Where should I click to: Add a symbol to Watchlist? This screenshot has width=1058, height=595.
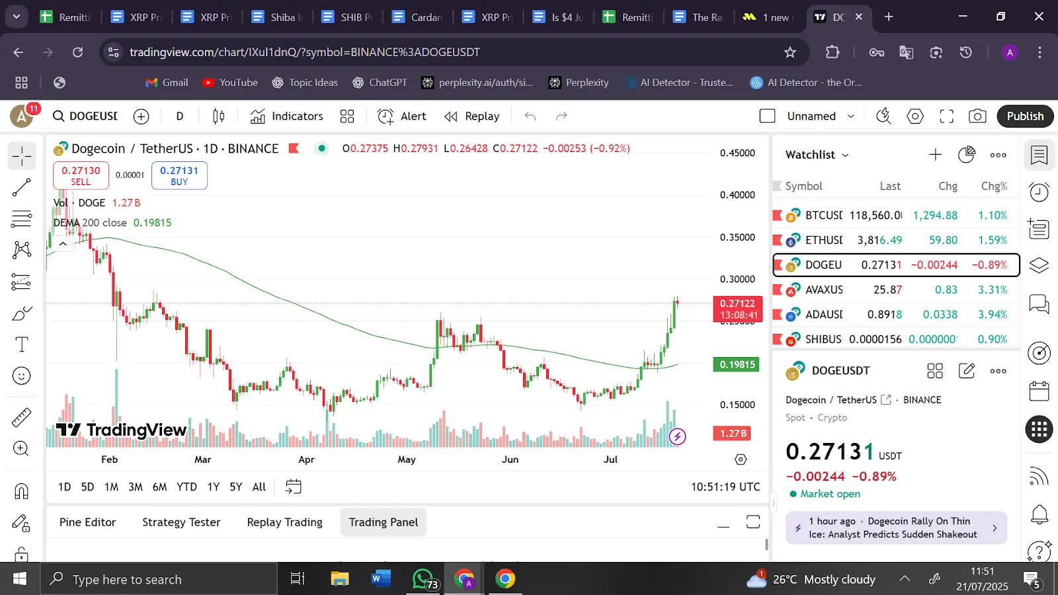(935, 155)
